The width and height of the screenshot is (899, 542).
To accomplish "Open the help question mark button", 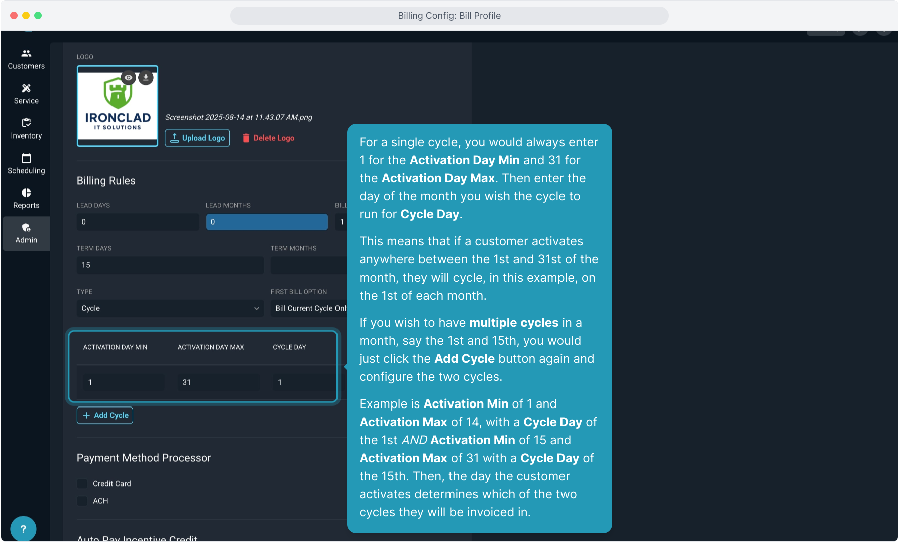I will (x=23, y=529).
